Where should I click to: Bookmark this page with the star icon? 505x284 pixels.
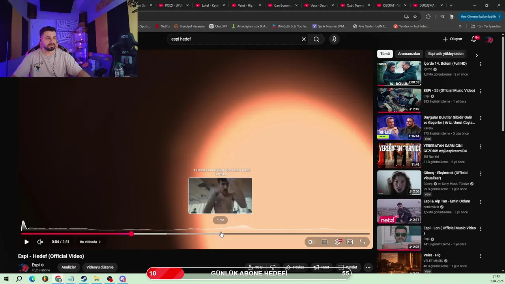tap(415, 17)
